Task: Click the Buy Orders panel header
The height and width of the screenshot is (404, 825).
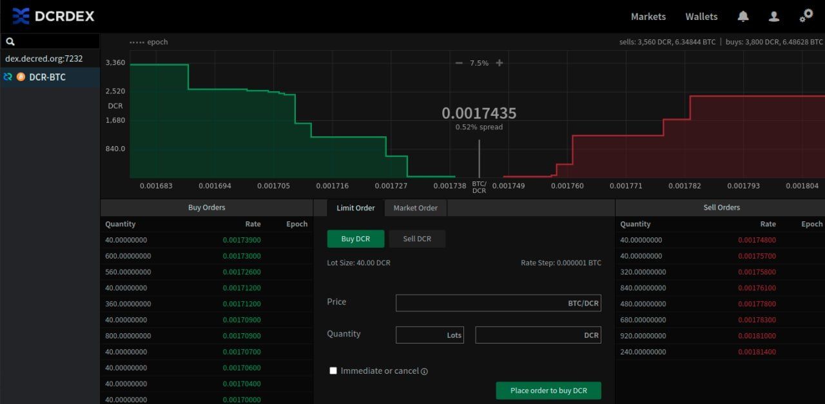Action: [x=206, y=208]
